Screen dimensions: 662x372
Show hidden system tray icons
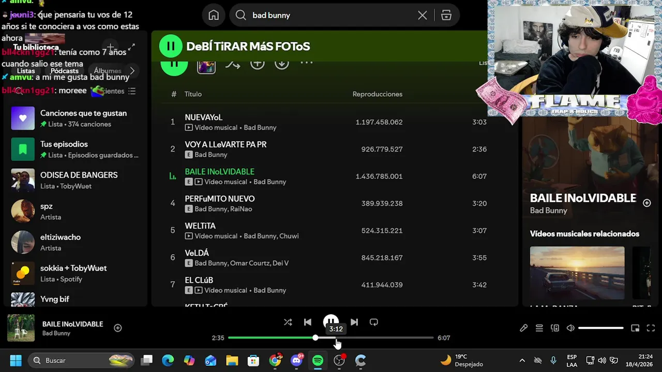(x=522, y=360)
